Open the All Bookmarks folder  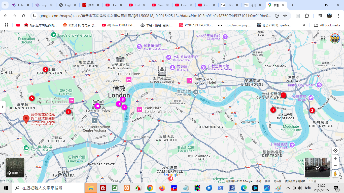(x=327, y=25)
